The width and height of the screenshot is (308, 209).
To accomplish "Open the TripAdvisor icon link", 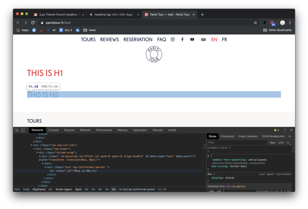I will 203,40.
